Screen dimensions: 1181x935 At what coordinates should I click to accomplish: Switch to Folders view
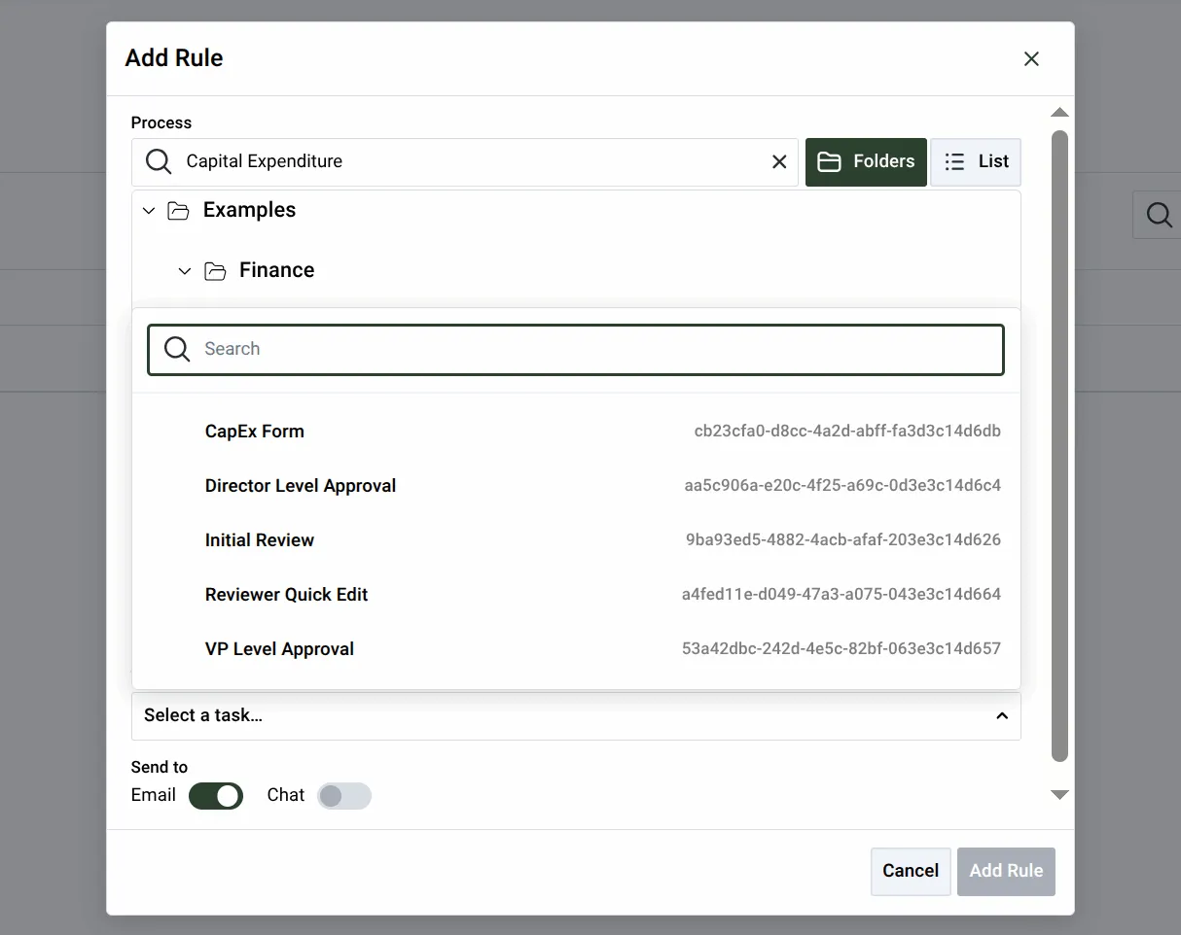(x=866, y=162)
